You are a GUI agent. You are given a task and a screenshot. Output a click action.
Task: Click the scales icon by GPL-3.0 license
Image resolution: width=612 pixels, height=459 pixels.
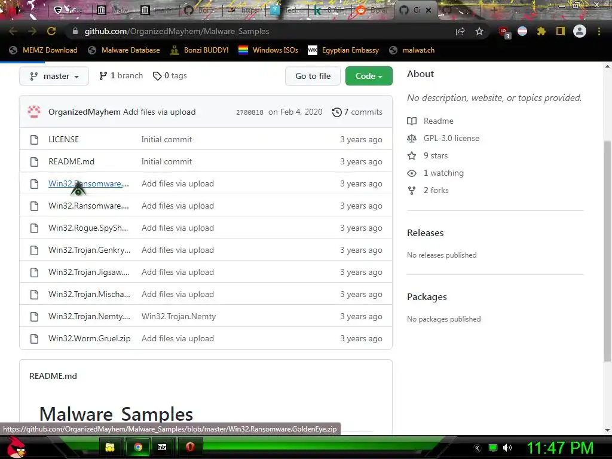[412, 138]
